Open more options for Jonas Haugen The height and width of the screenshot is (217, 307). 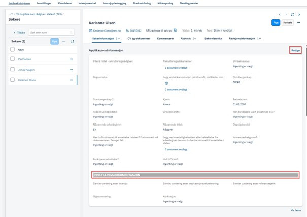tap(71, 70)
